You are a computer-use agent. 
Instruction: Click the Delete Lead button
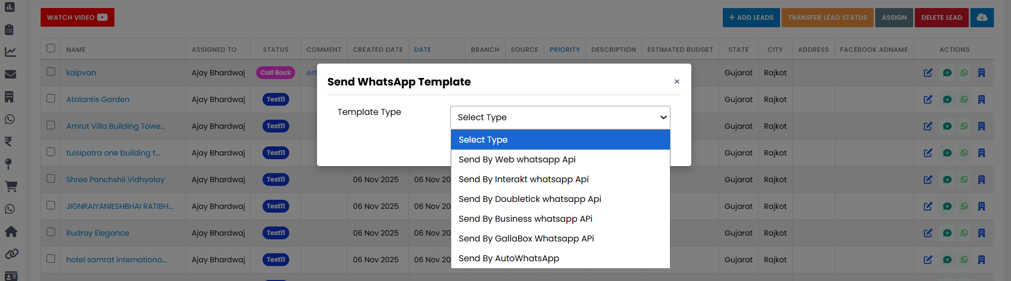point(941,18)
